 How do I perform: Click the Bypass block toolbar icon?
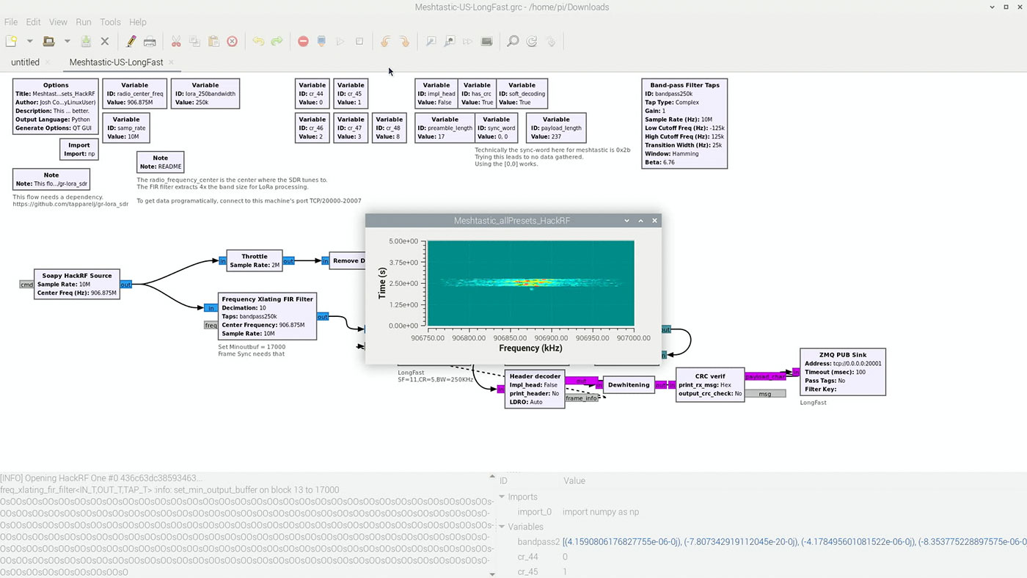point(467,42)
